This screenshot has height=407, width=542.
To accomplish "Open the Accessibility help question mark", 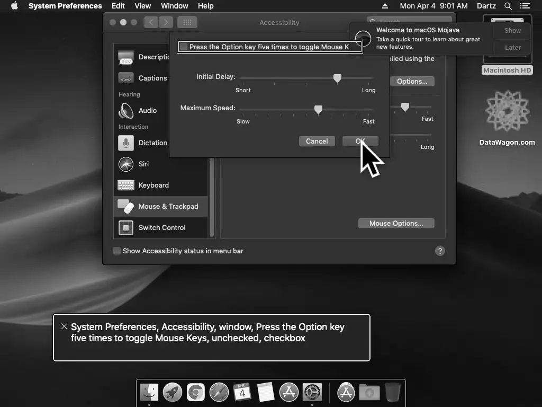I will coord(440,251).
